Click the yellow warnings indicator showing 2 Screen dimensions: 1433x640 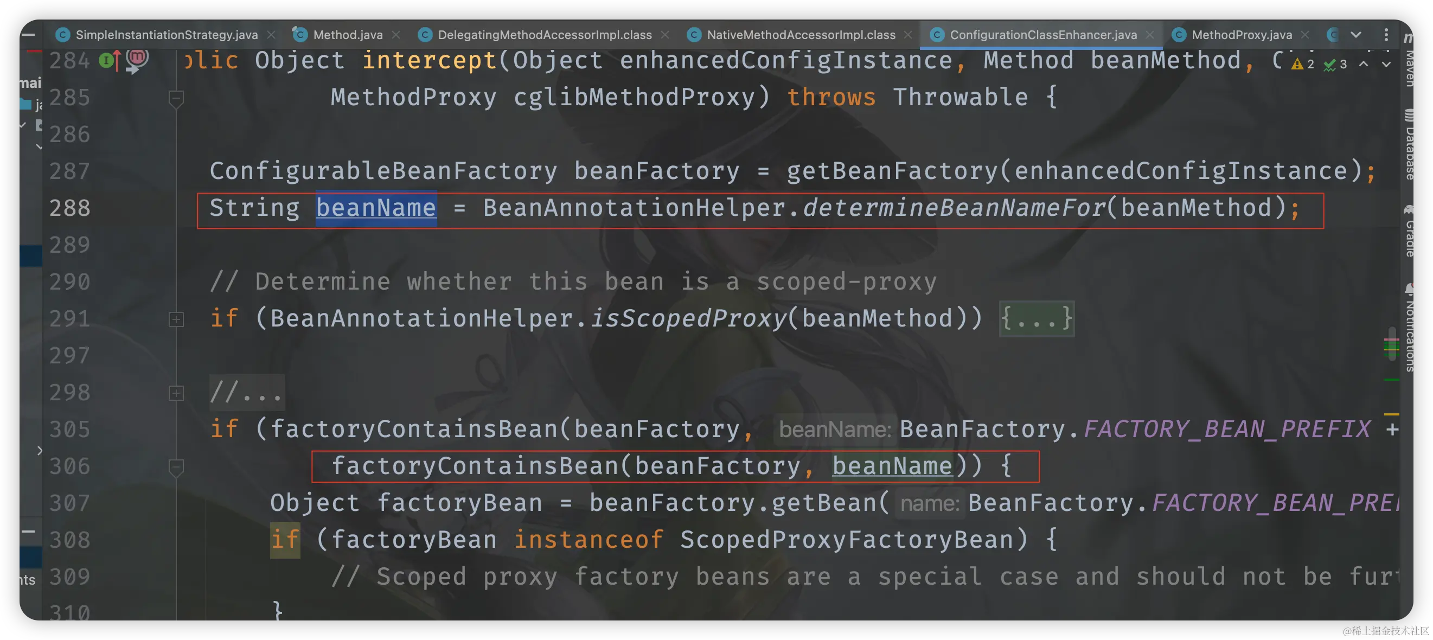click(1303, 64)
